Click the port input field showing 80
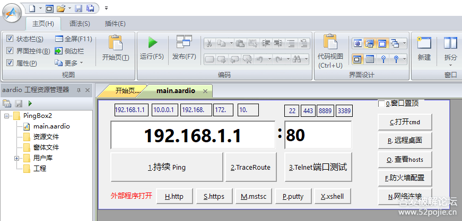 tap(318, 135)
